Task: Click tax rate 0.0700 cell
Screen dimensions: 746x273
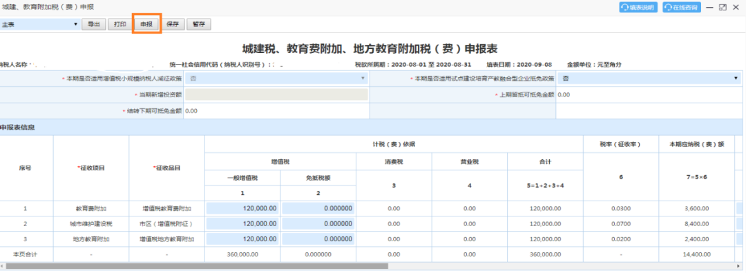Action: [621, 223]
